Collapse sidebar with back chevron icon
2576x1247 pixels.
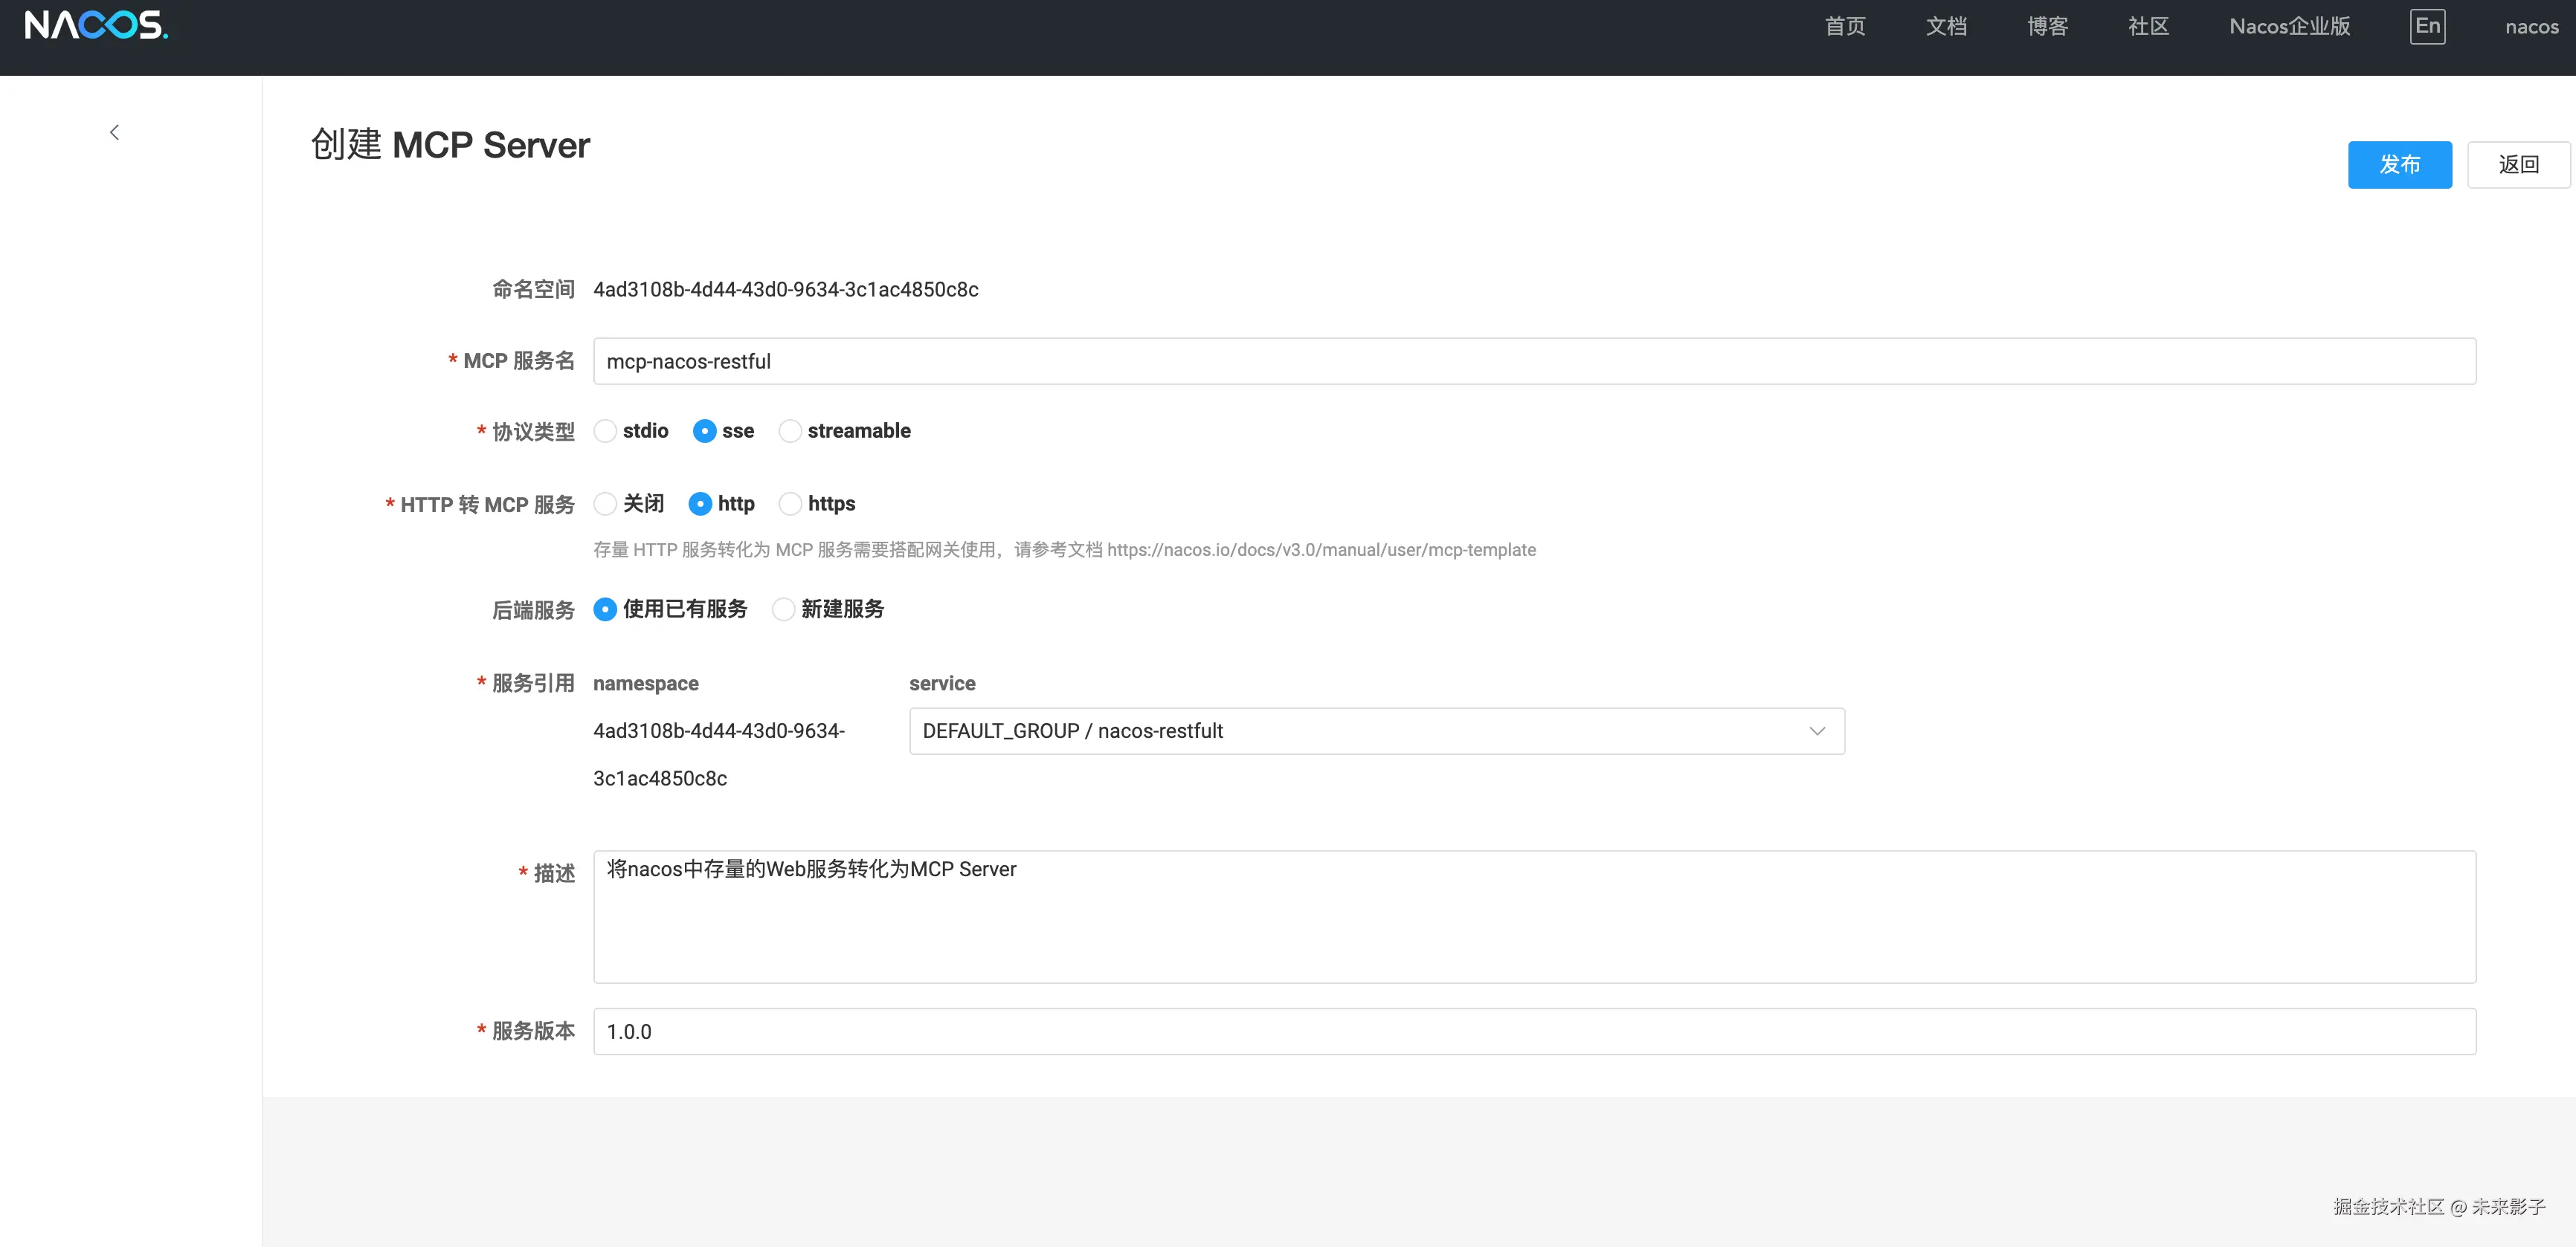(x=114, y=132)
